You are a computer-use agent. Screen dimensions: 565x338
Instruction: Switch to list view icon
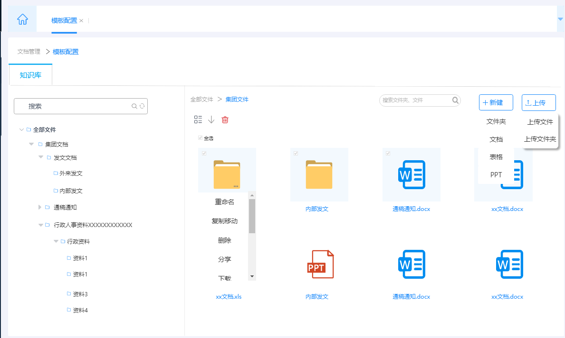(198, 119)
